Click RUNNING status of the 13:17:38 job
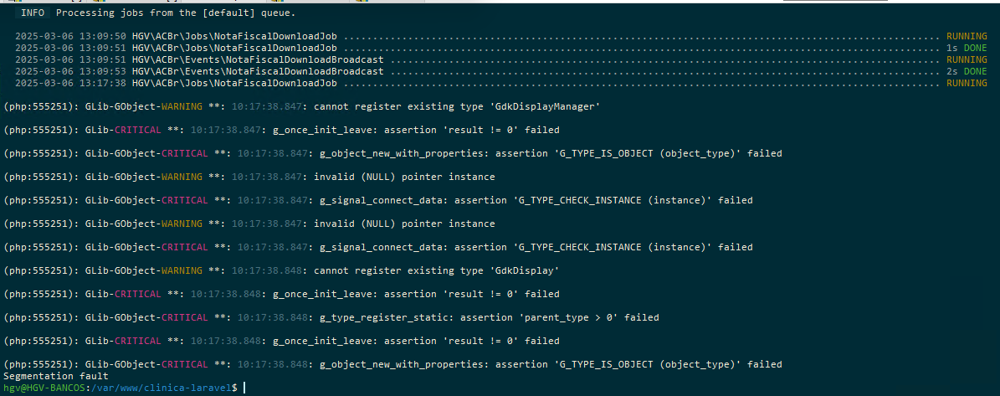 click(967, 84)
